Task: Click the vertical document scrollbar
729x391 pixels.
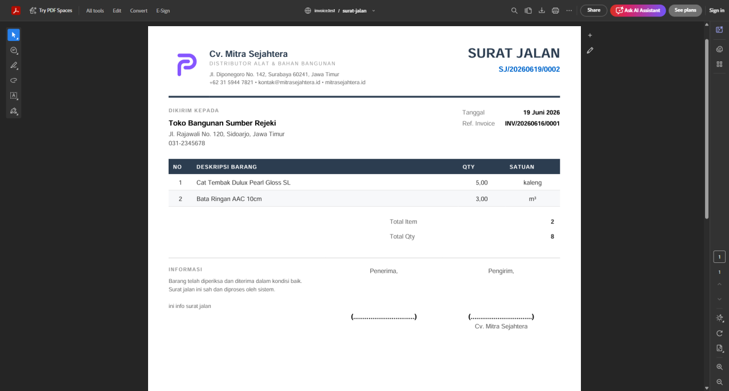Action: 707,128
